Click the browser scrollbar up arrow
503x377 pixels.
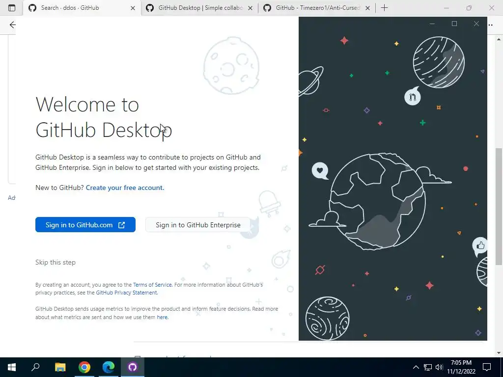tap(499, 39)
